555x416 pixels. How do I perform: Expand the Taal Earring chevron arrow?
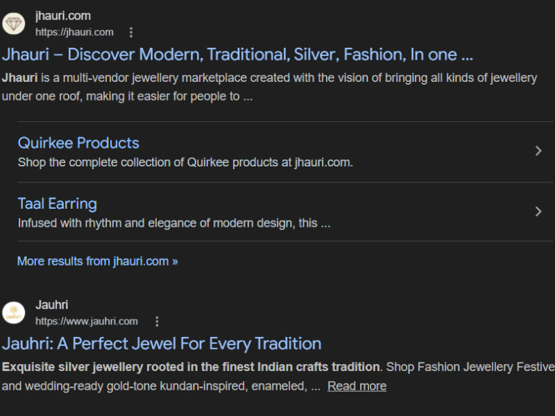(x=538, y=211)
